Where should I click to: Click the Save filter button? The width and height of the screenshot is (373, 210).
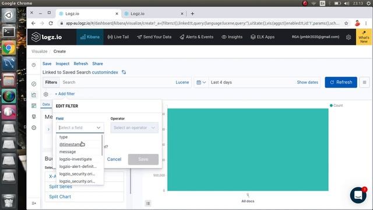point(143,159)
